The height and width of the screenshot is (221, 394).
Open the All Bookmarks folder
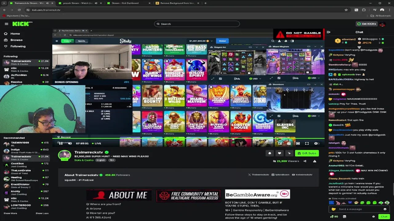pos(381,16)
